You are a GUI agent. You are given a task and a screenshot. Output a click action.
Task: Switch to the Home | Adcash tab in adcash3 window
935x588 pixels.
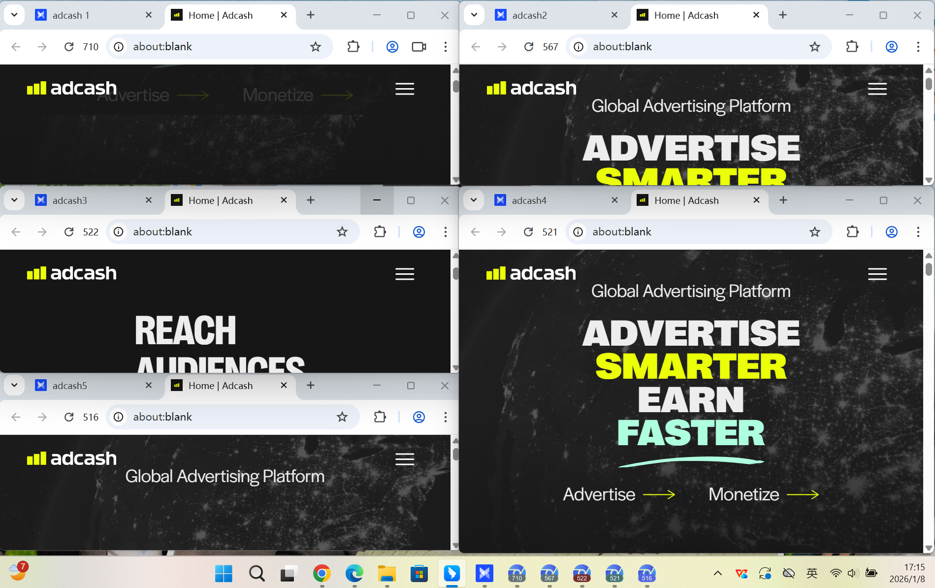tap(220, 200)
